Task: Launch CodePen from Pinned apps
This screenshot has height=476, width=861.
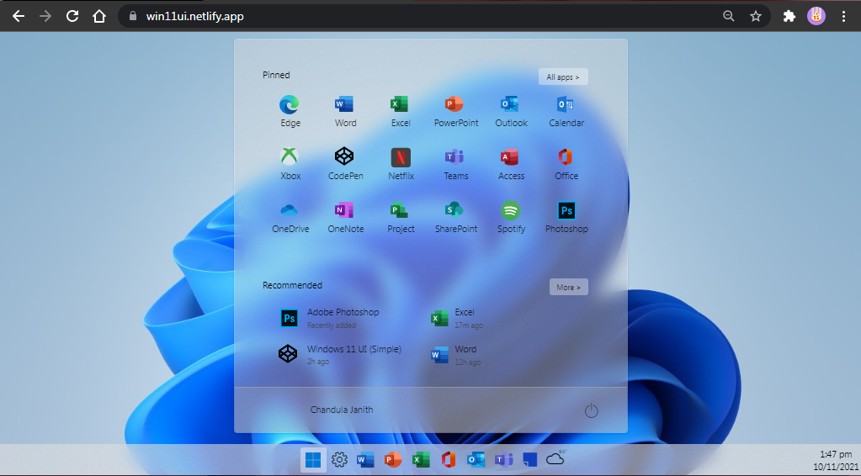Action: pos(345,165)
